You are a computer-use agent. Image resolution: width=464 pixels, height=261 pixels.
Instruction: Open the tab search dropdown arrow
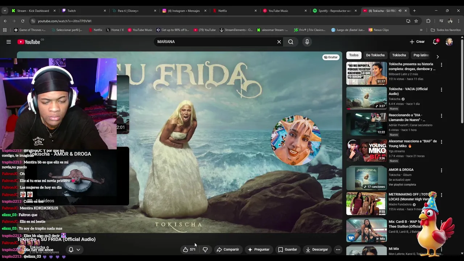[5, 11]
